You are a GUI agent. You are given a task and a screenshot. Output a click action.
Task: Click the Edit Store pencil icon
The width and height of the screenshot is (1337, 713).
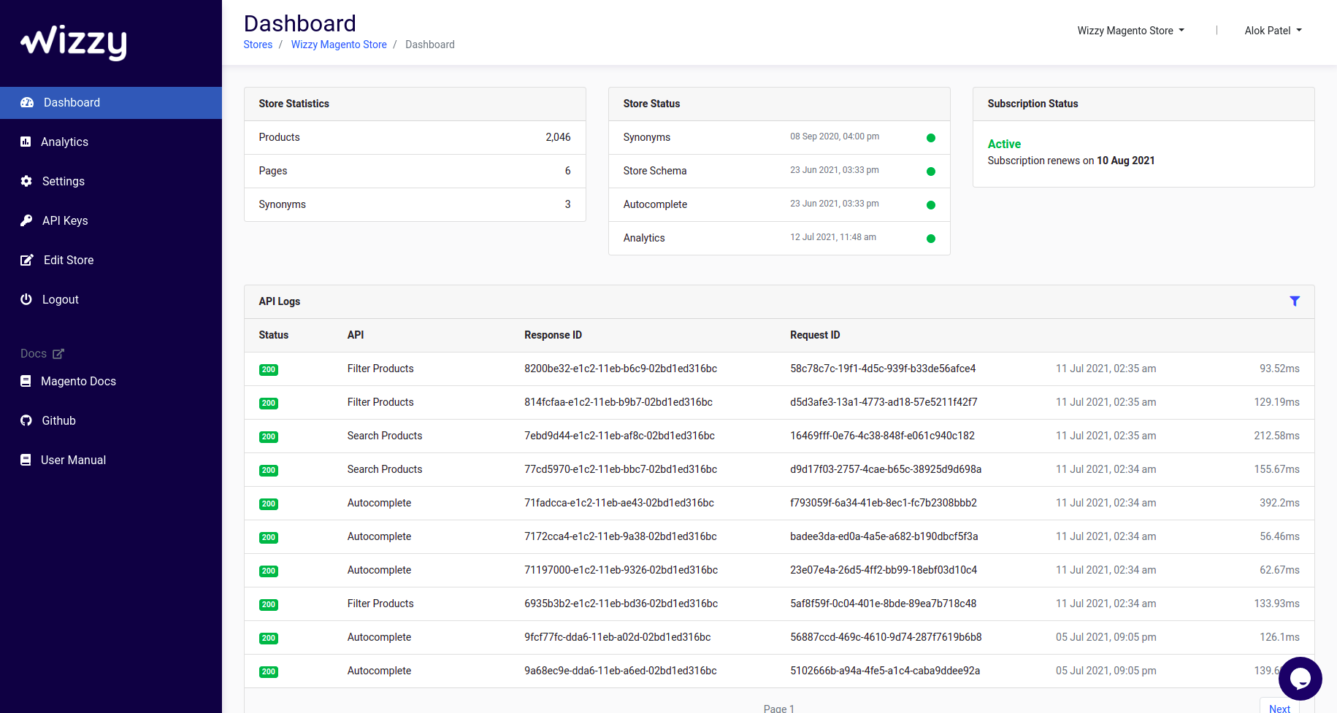click(26, 260)
